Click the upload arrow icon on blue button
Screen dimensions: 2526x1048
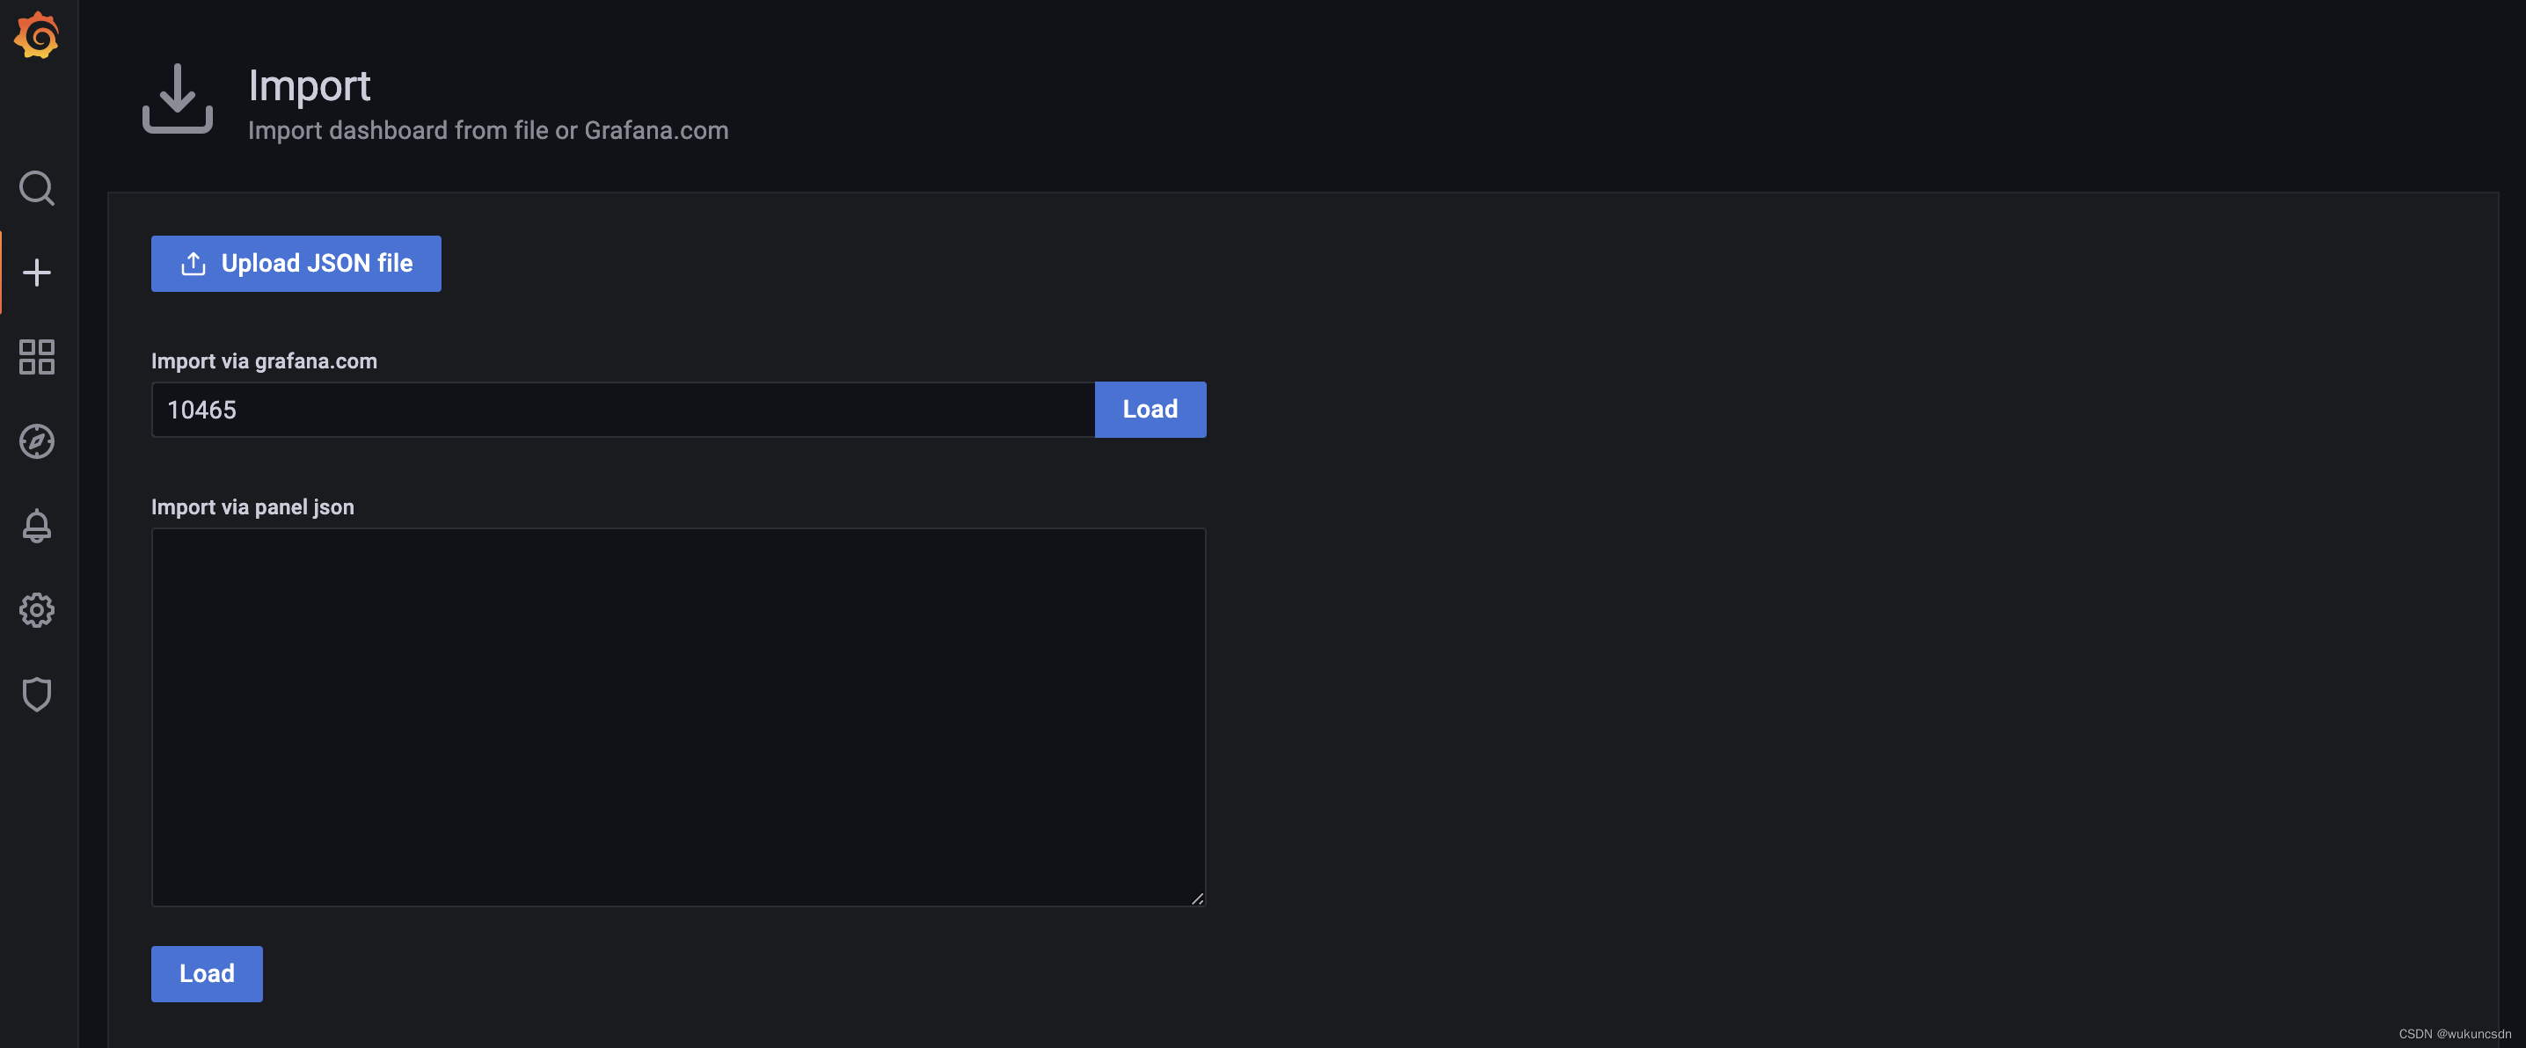point(193,263)
